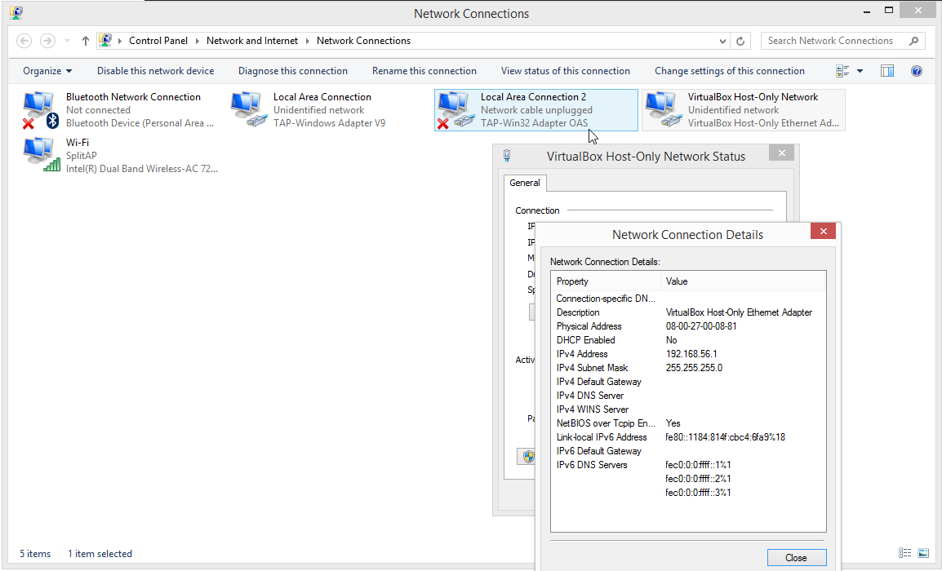This screenshot has width=942, height=571.
Task: Click the Back navigation arrow
Action: 24,41
